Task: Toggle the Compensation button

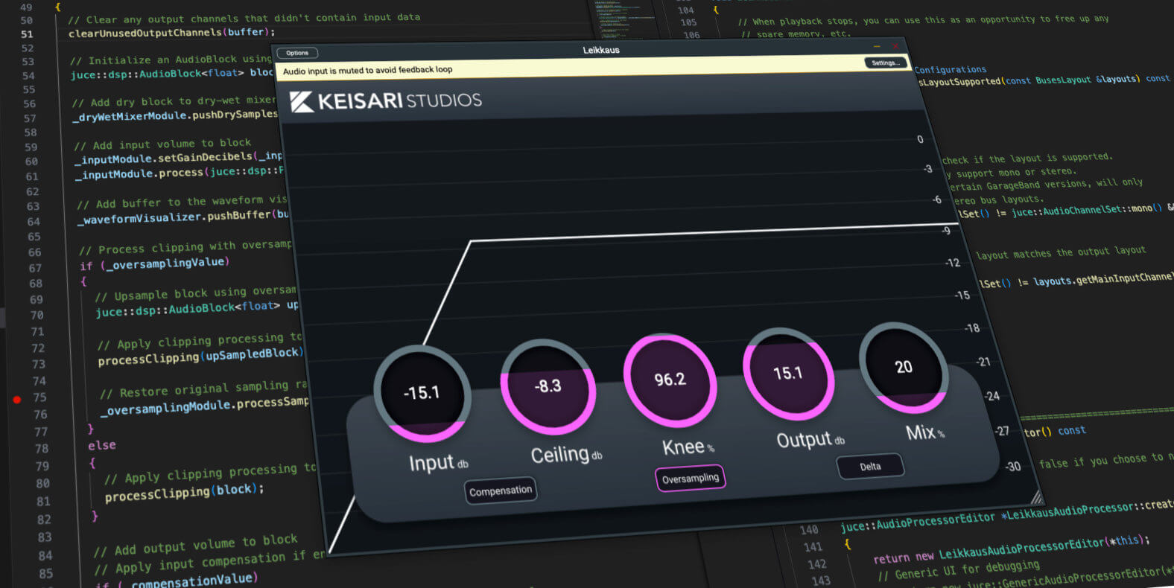Action: (x=501, y=490)
